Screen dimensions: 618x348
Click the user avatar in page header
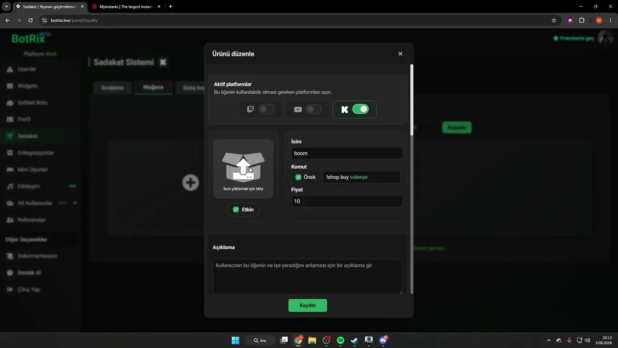[605, 38]
